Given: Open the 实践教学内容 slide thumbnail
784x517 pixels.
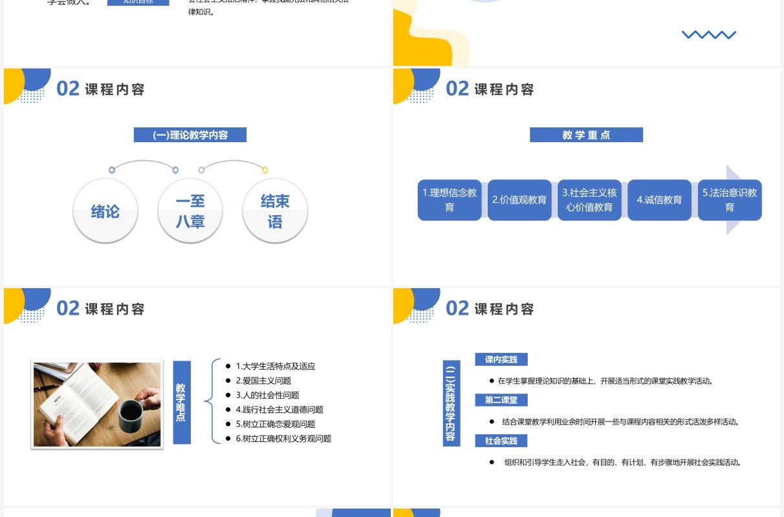Looking at the screenshot, I should point(587,397).
